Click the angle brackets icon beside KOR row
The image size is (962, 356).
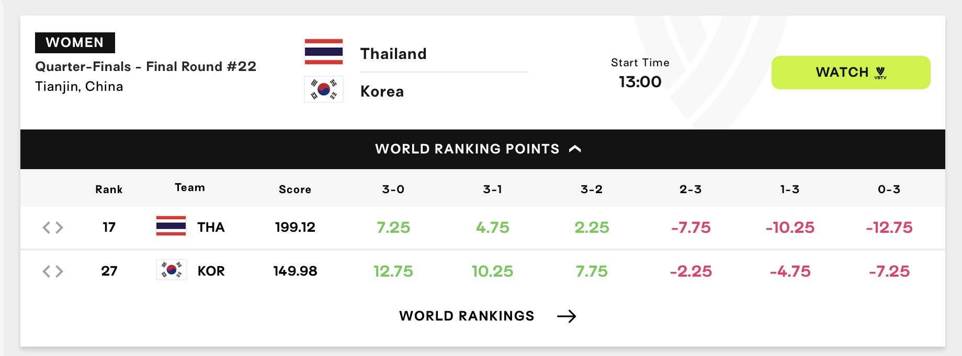(53, 271)
